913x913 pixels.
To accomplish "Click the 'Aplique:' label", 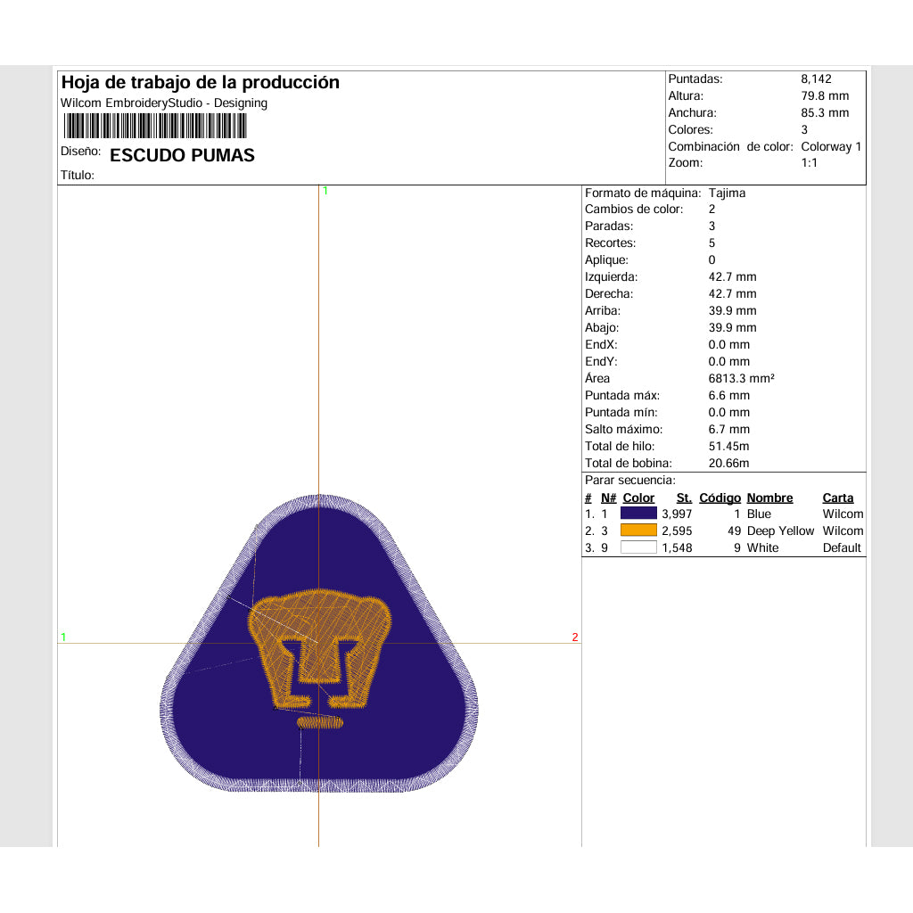I will (606, 259).
